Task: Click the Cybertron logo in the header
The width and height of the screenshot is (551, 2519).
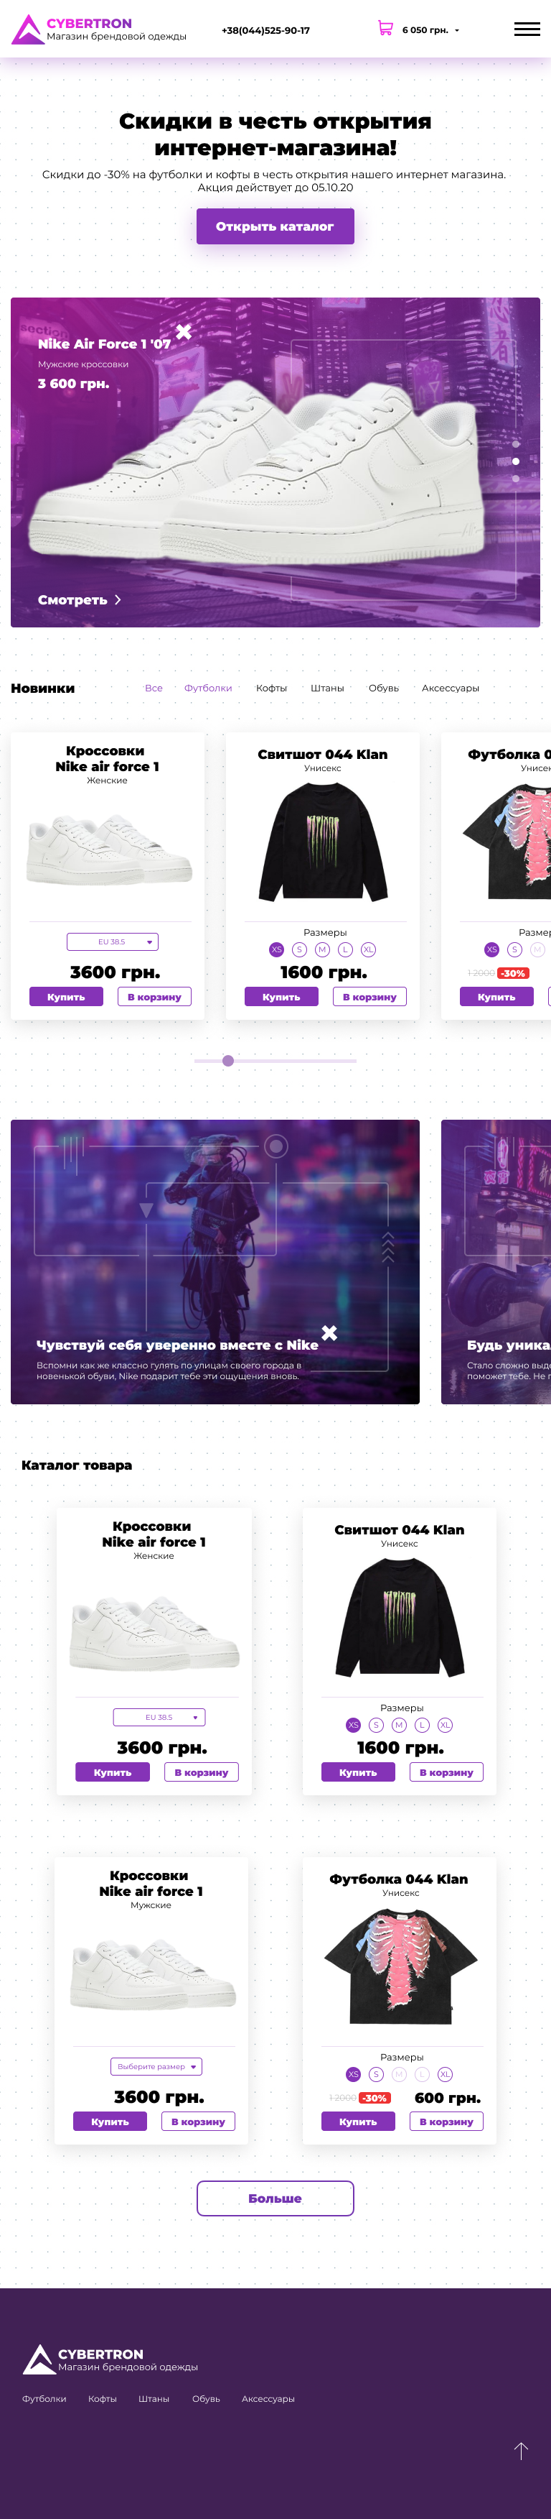Action: tap(99, 29)
